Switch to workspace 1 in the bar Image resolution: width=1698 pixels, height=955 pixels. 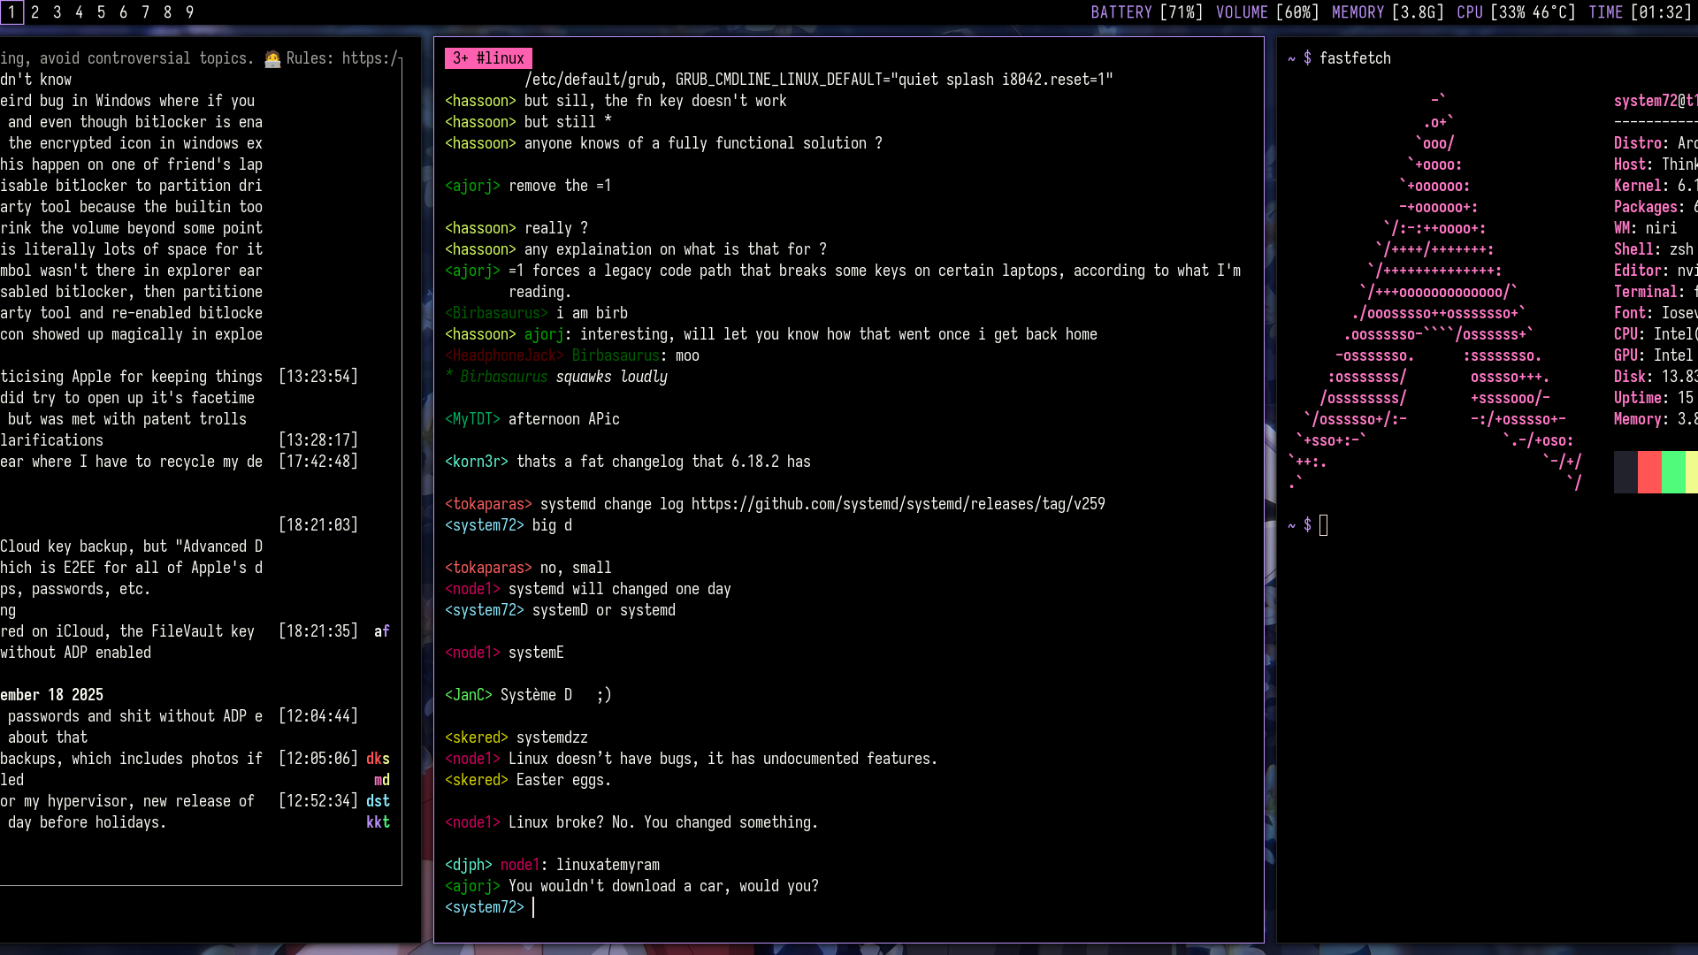point(11,12)
